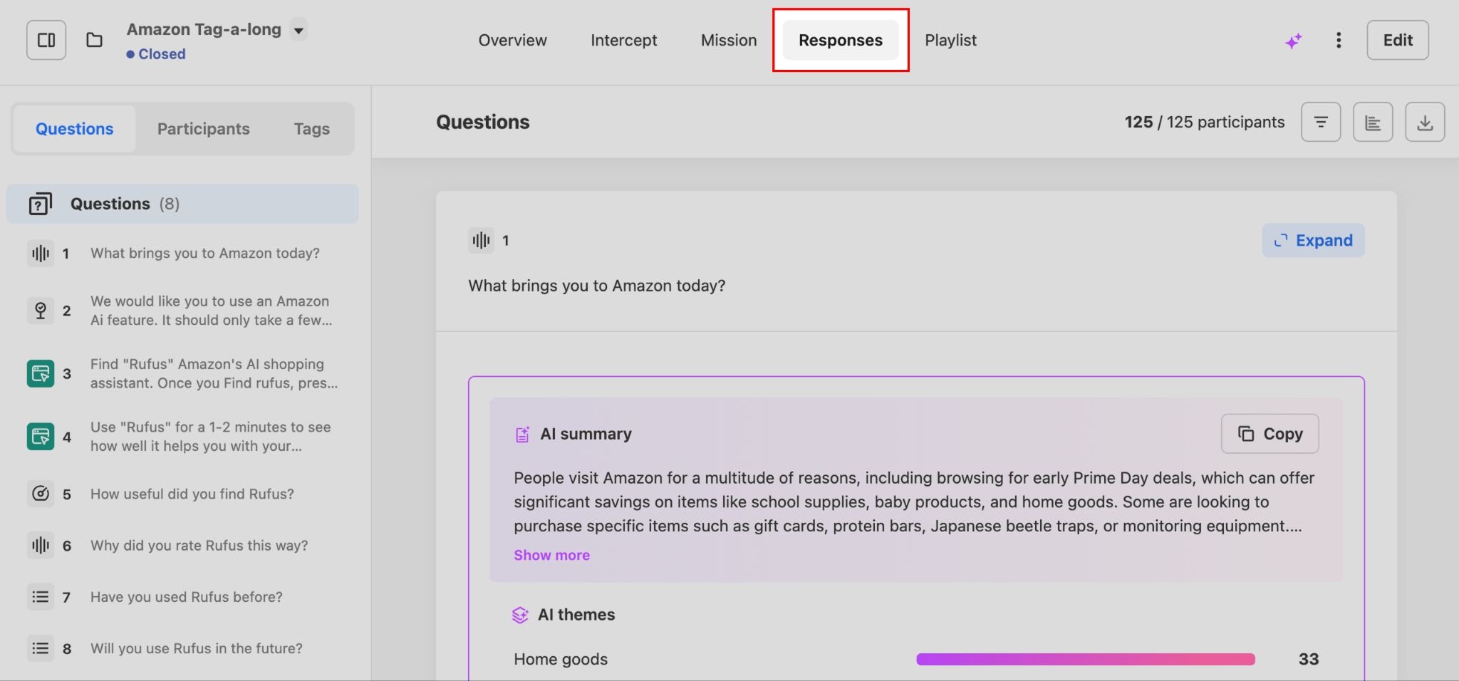
Task: Show more of the AI summary text
Action: 551,555
